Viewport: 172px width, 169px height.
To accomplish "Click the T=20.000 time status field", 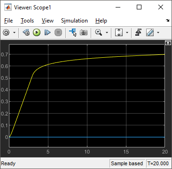I will click(x=158, y=163).
